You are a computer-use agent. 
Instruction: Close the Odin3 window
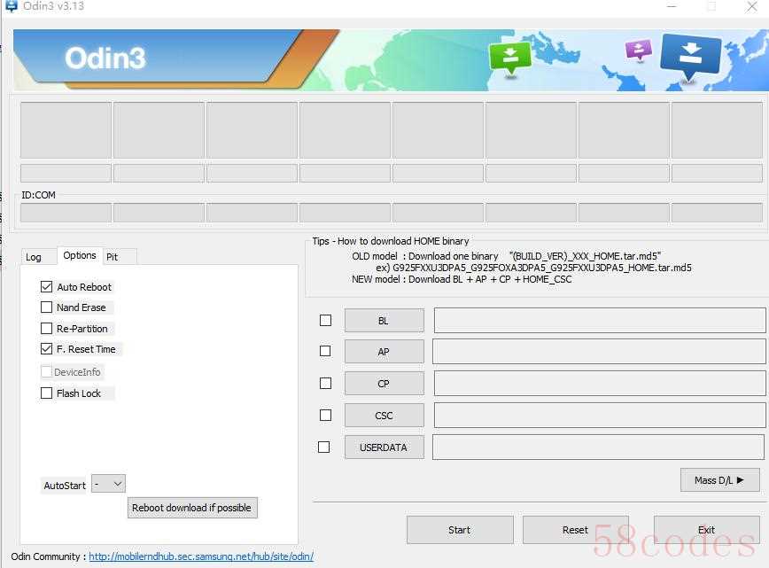point(751,6)
